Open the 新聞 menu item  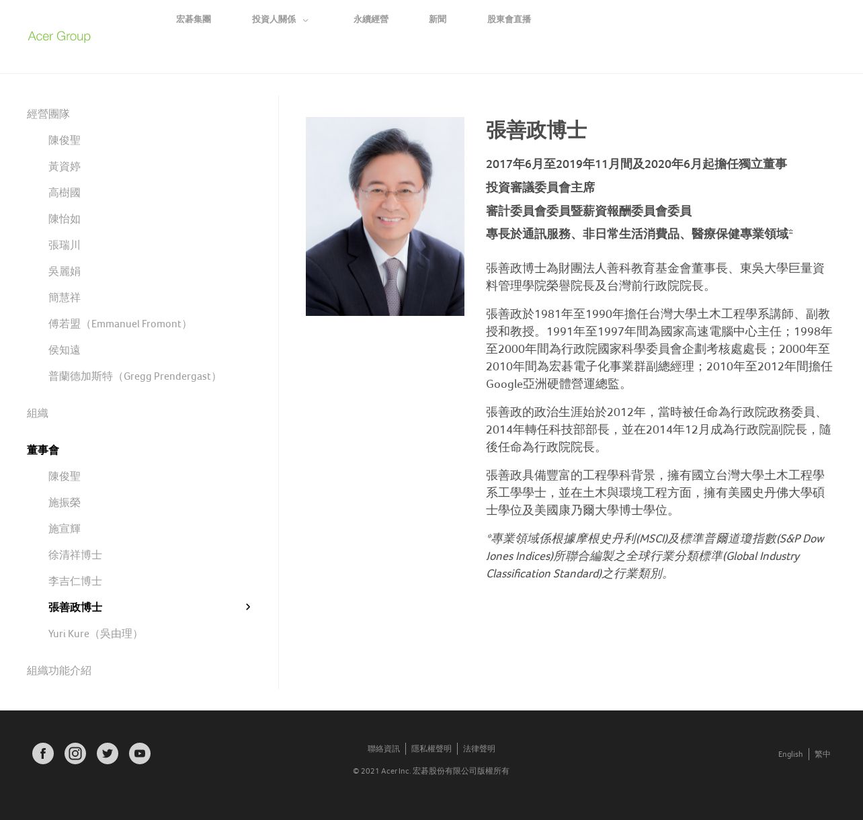438,19
